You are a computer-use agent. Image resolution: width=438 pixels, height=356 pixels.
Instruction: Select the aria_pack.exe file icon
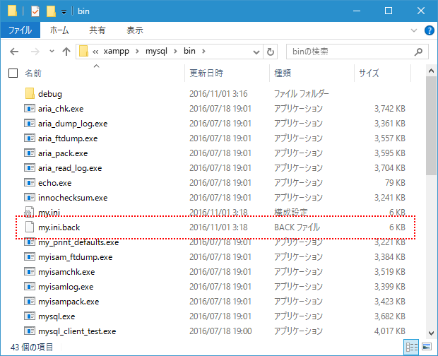click(30, 153)
